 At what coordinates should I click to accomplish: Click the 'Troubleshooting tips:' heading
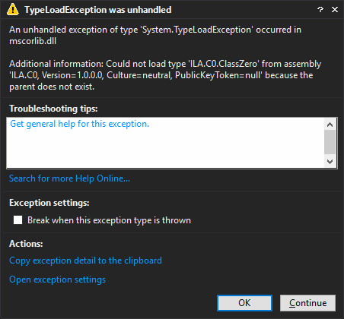coord(53,109)
